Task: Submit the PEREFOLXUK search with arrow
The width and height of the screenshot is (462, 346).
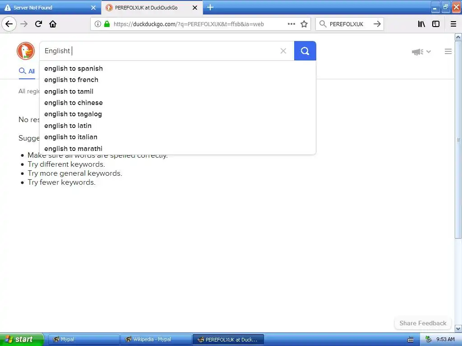Action: coord(377,24)
